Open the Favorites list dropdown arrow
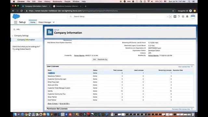Viewport: 208px width, 117px height. pyautogui.click(x=170, y=17)
